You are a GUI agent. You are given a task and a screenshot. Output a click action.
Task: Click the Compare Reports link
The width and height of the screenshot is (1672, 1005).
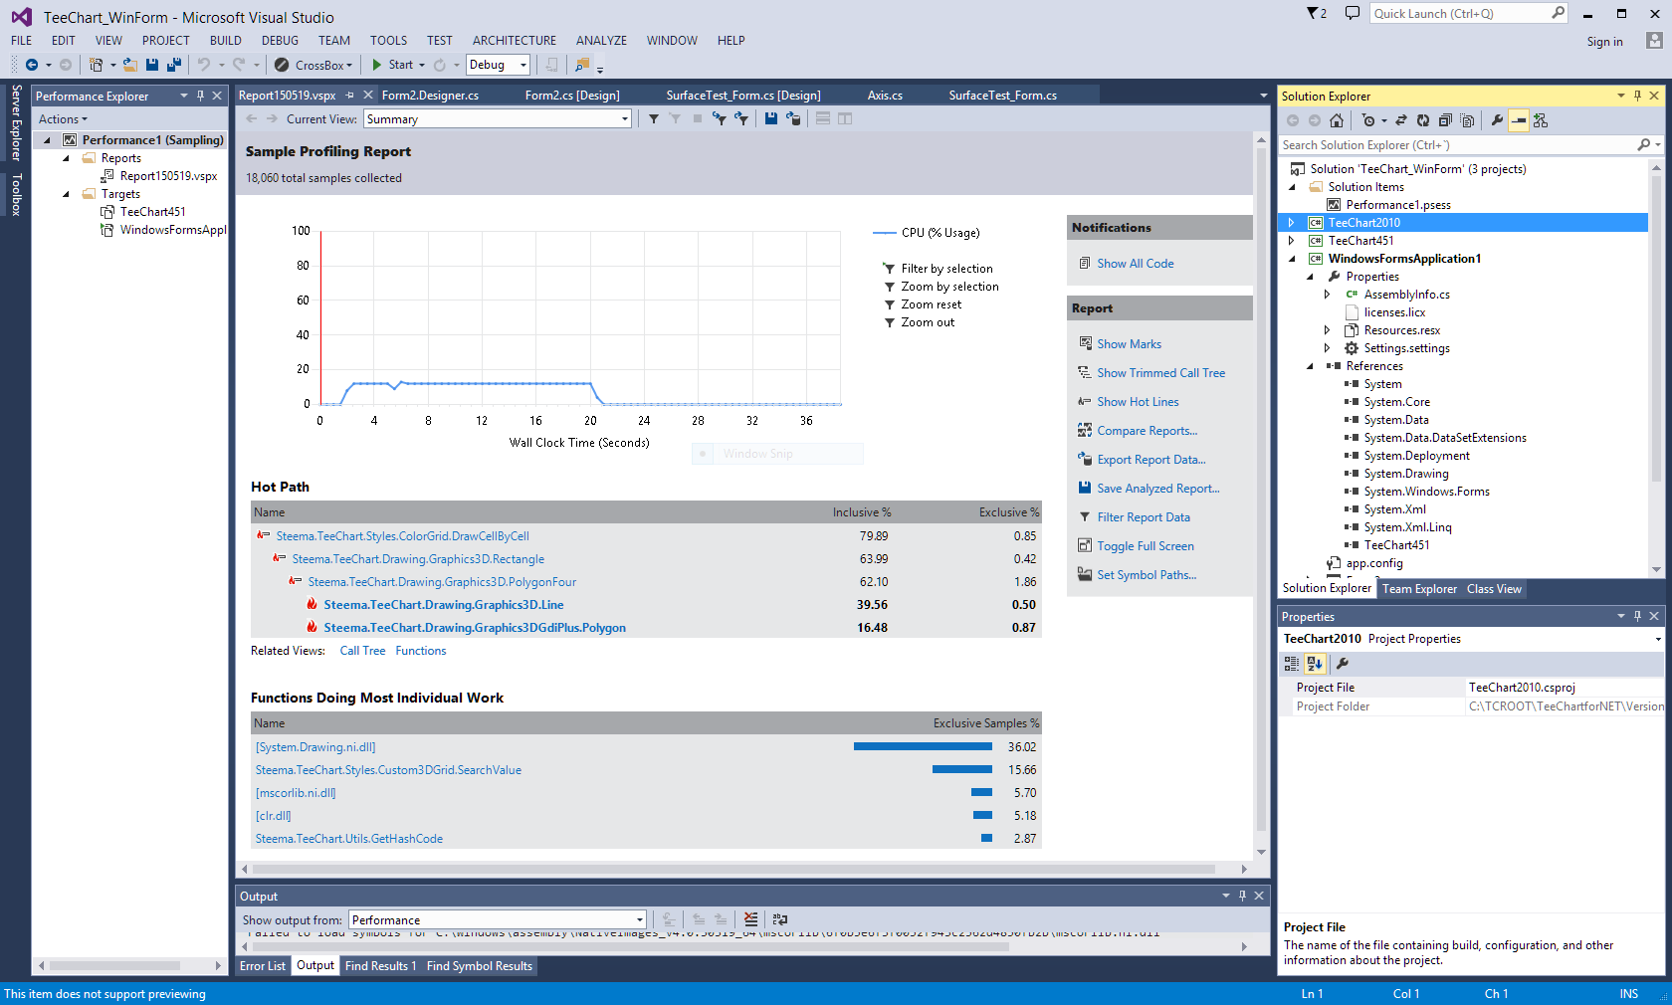(1148, 431)
